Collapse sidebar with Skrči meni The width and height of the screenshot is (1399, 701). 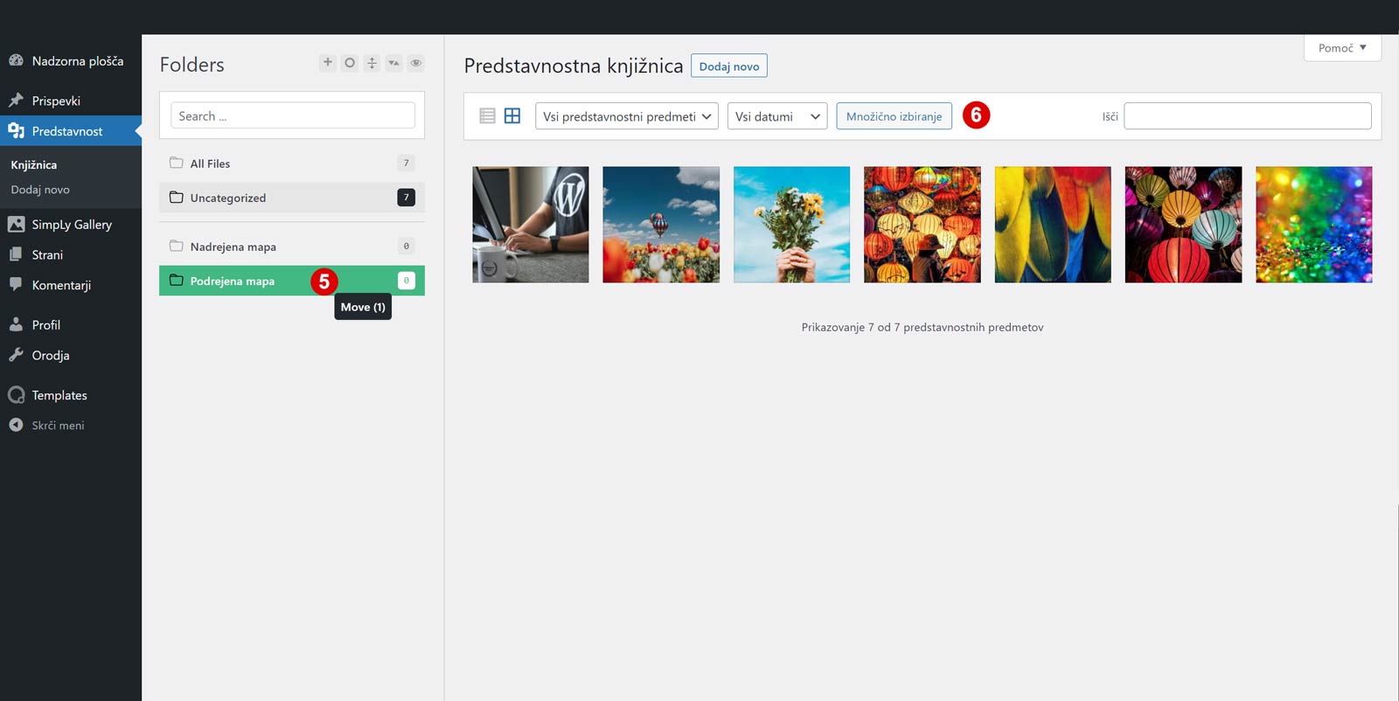(x=71, y=425)
